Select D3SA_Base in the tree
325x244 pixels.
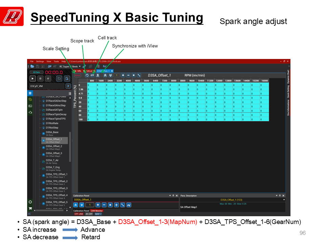tap(52, 134)
